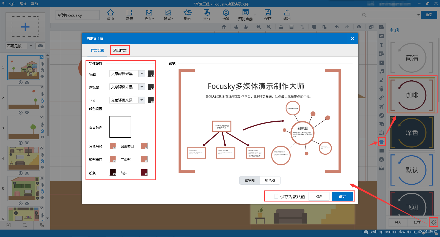The width and height of the screenshot is (440, 237).
Task: Click the 导入 button in theme panel
Action: [398, 222]
